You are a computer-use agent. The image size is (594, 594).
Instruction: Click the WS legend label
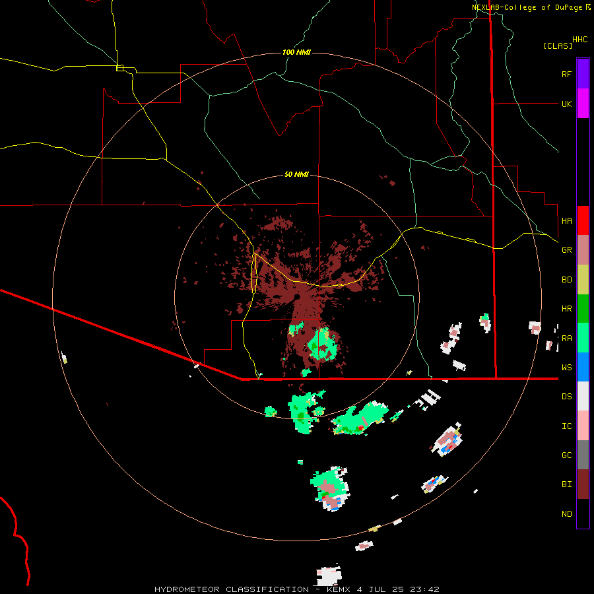pos(566,367)
